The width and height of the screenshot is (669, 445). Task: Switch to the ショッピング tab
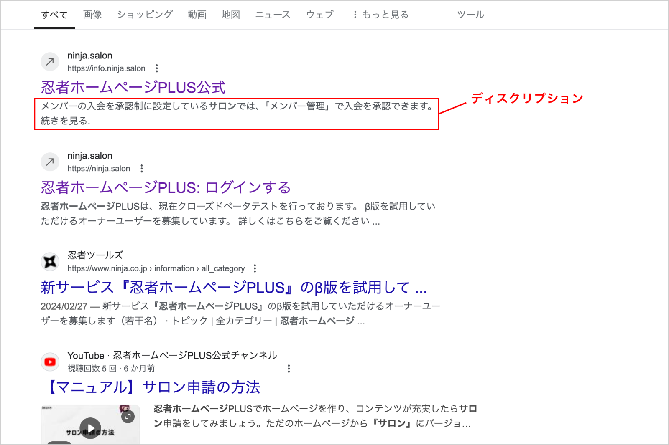145,15
